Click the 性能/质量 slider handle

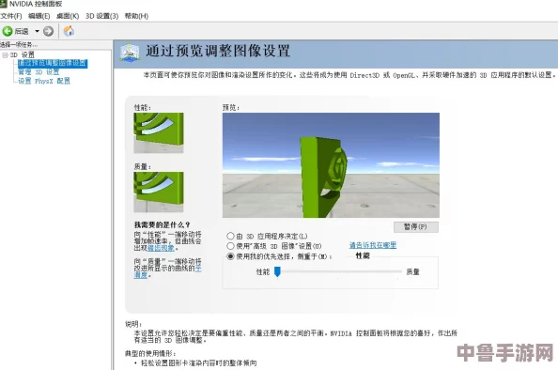coord(277,271)
